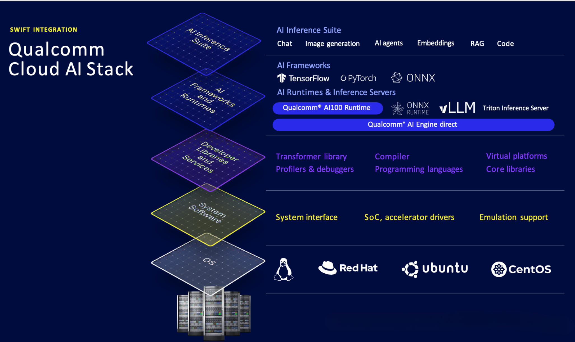The width and height of the screenshot is (575, 342).
Task: Click the server rack image
Action: (x=214, y=314)
